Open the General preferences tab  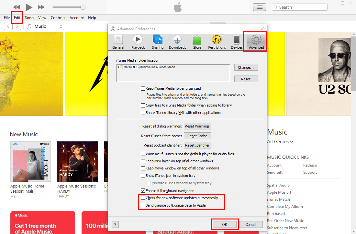pyautogui.click(x=118, y=42)
